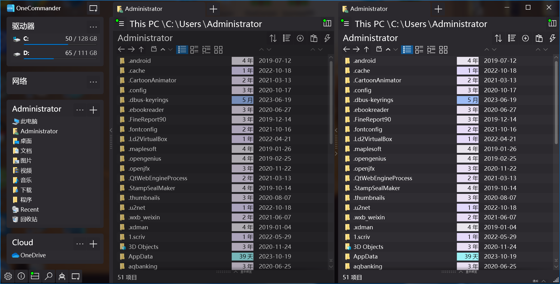Open quick actions lightning icon in right pane

coord(552,38)
